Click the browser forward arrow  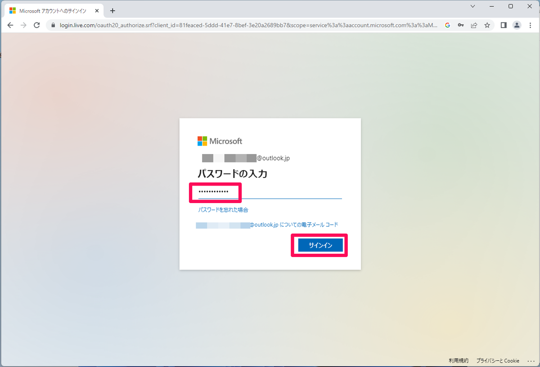(x=23, y=25)
